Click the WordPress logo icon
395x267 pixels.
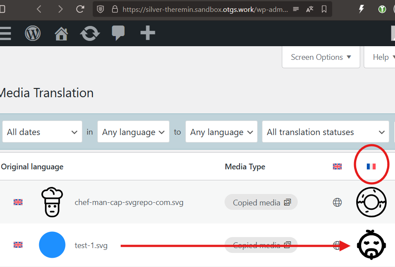pyautogui.click(x=33, y=33)
